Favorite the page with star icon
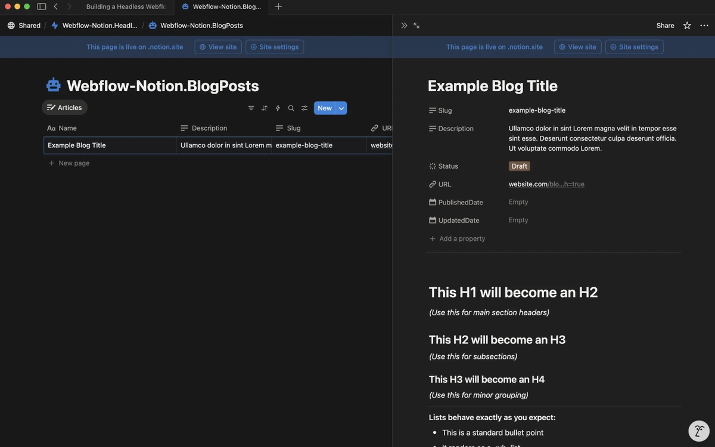 pos(687,26)
